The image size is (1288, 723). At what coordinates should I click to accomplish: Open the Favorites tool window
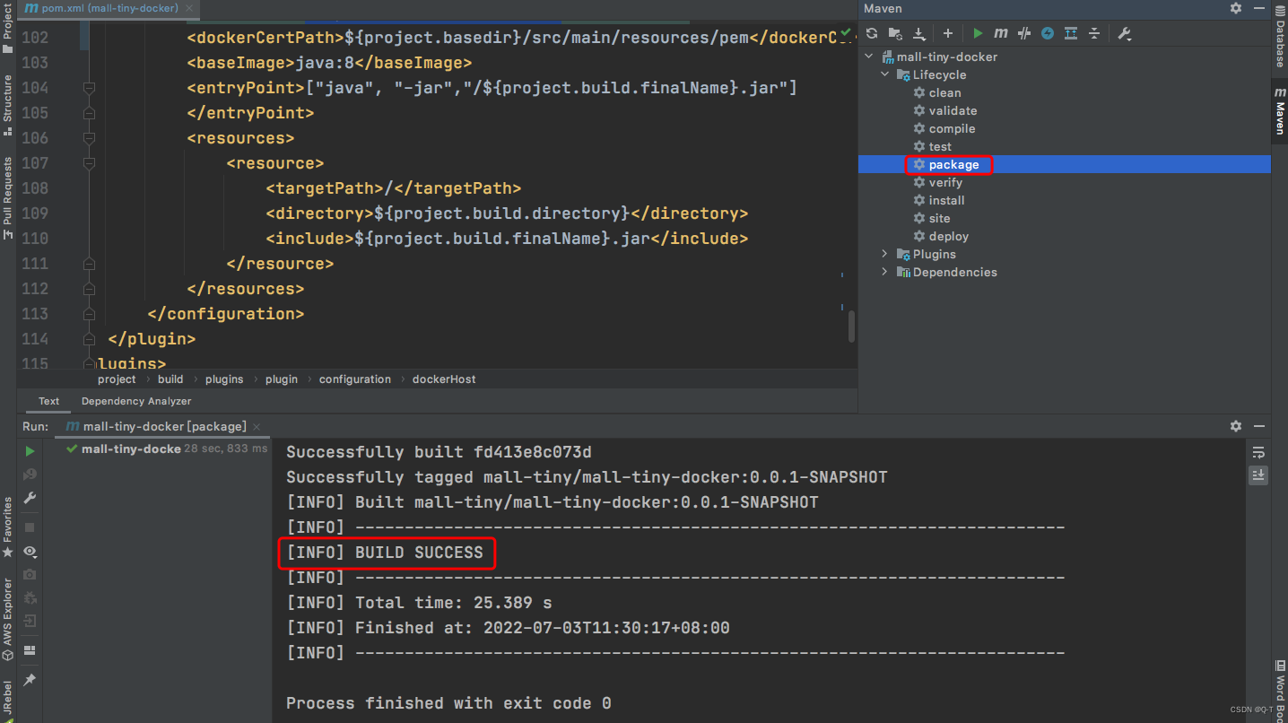[x=7, y=527]
